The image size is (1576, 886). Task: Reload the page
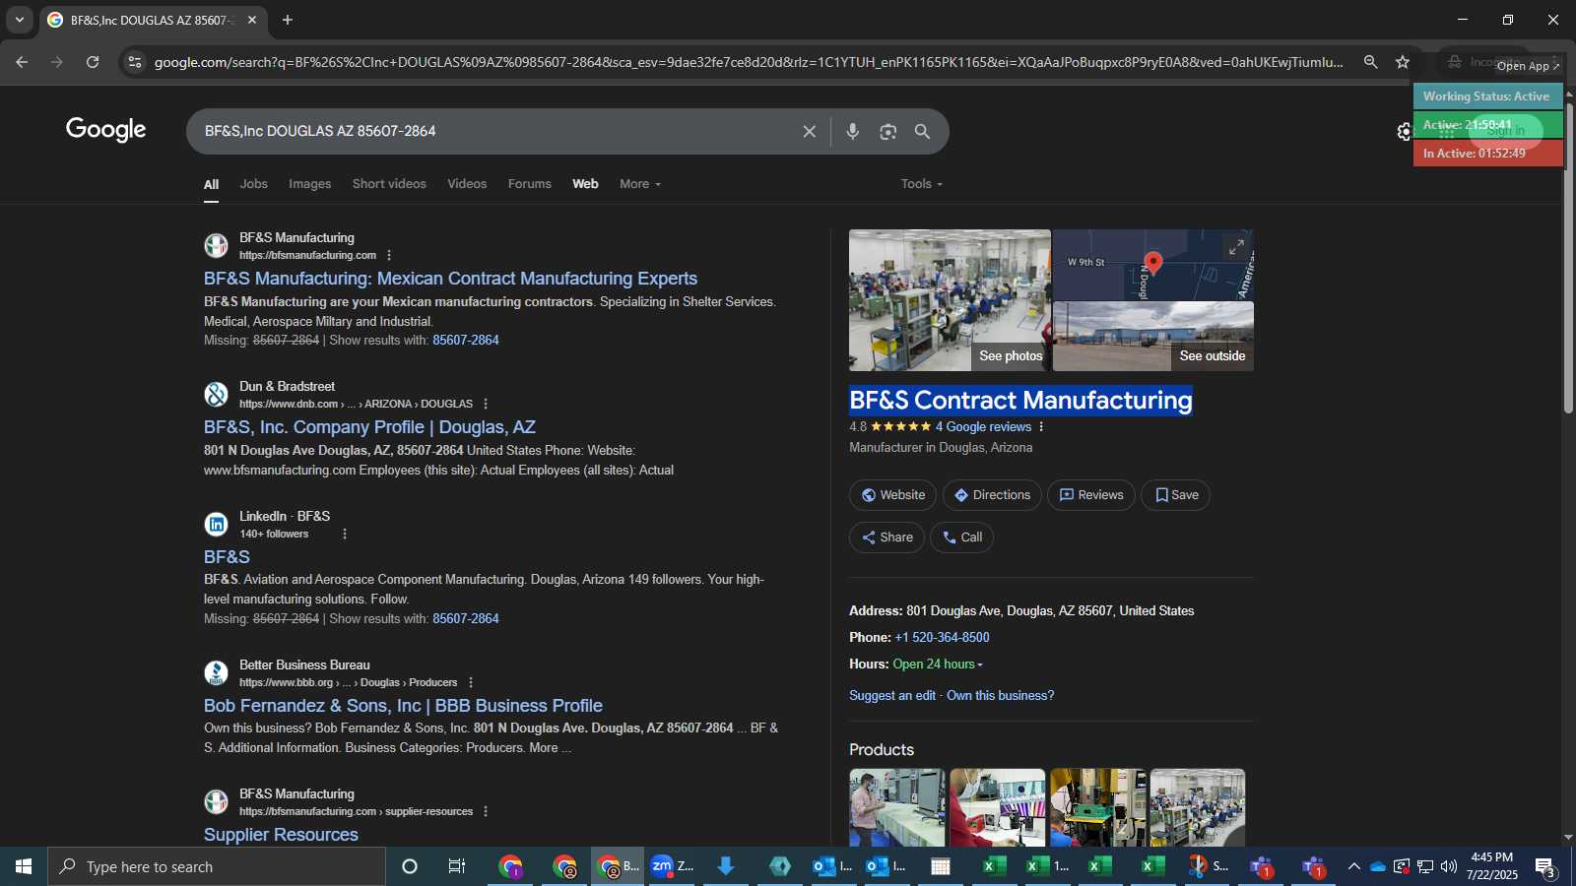pos(93,62)
